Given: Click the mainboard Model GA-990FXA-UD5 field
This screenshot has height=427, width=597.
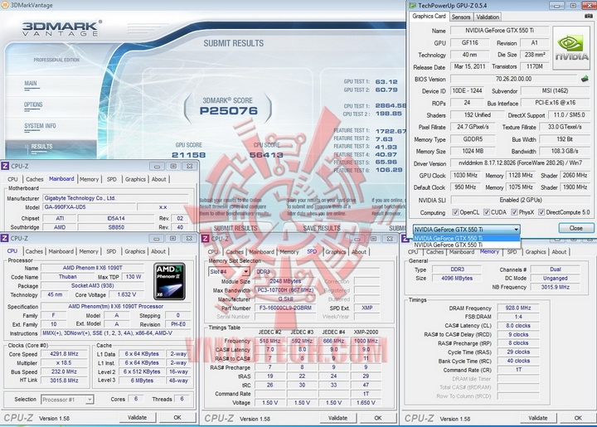Looking at the screenshot, I should [x=89, y=207].
